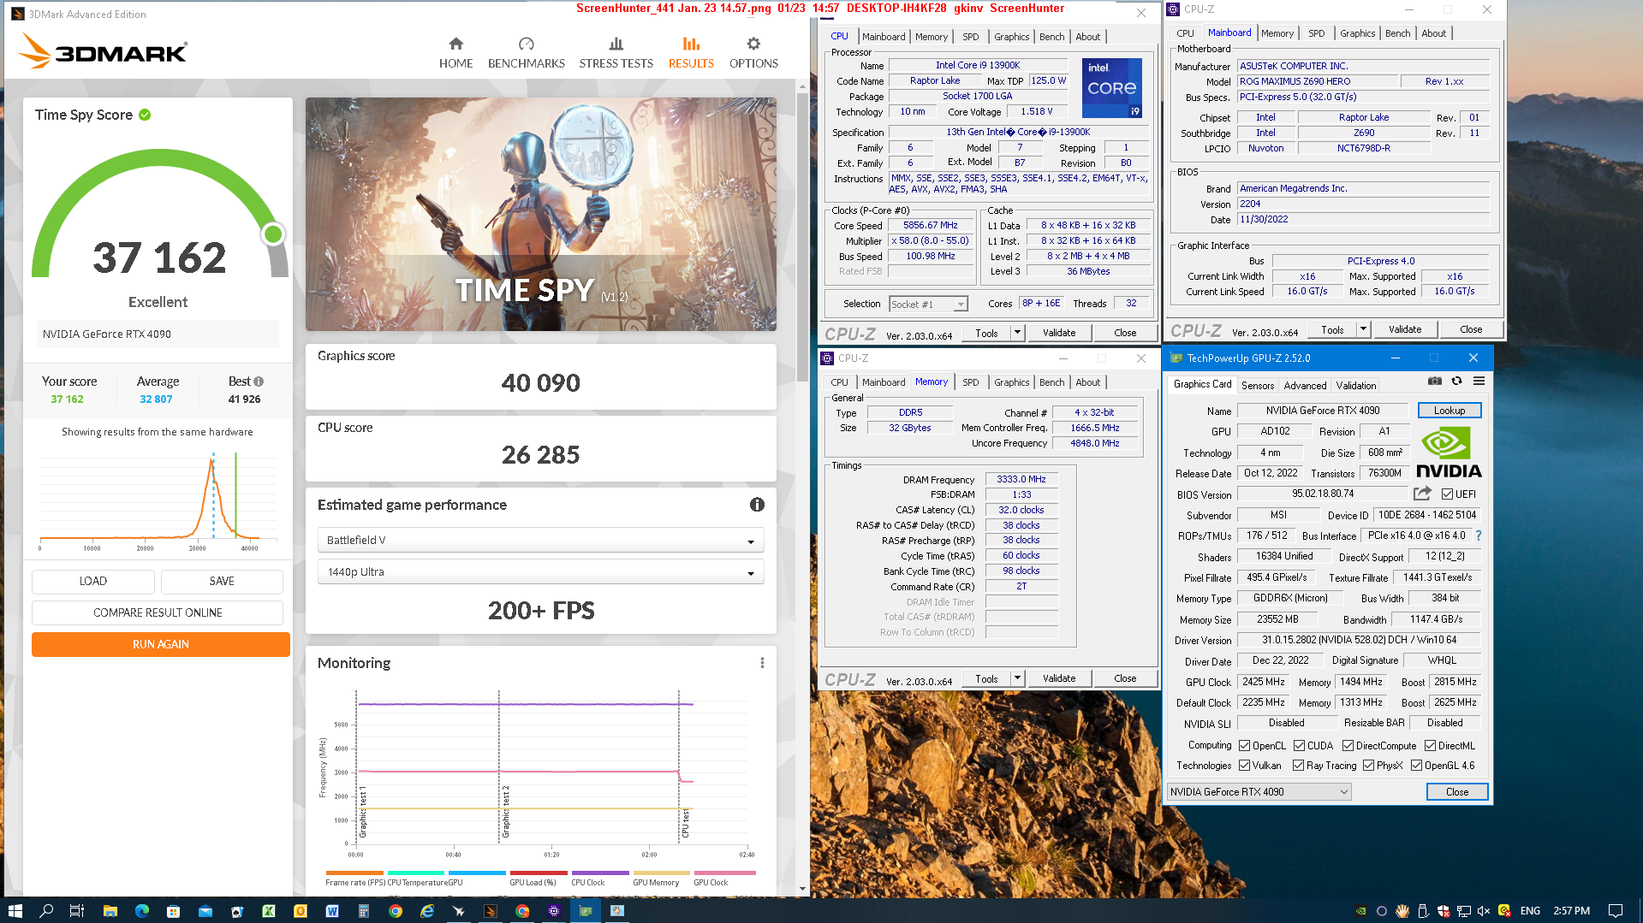Open taskbar search magnifier
The image size is (1643, 923).
coord(46,911)
